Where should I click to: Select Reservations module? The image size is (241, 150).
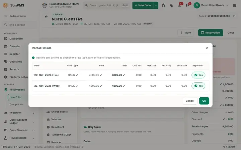(x=17, y=90)
